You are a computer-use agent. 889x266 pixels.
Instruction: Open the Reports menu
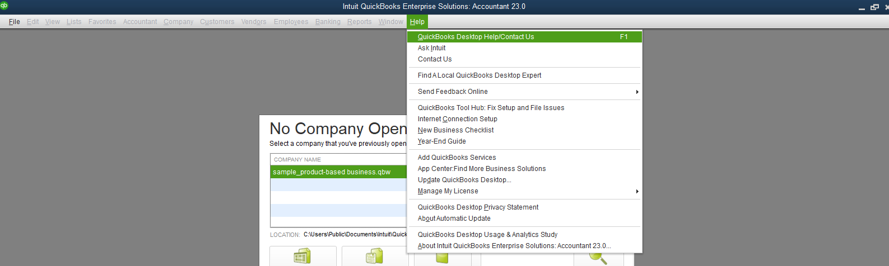pyautogui.click(x=360, y=22)
